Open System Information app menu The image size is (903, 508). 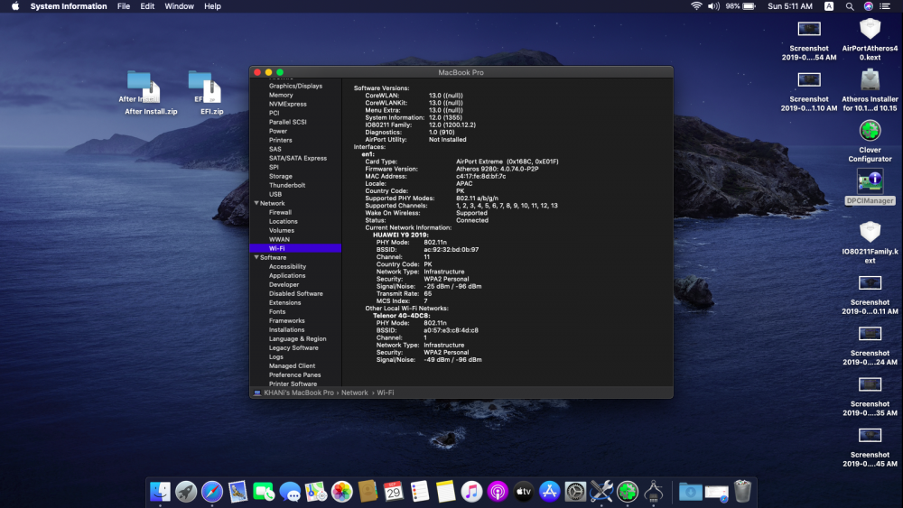tap(68, 6)
